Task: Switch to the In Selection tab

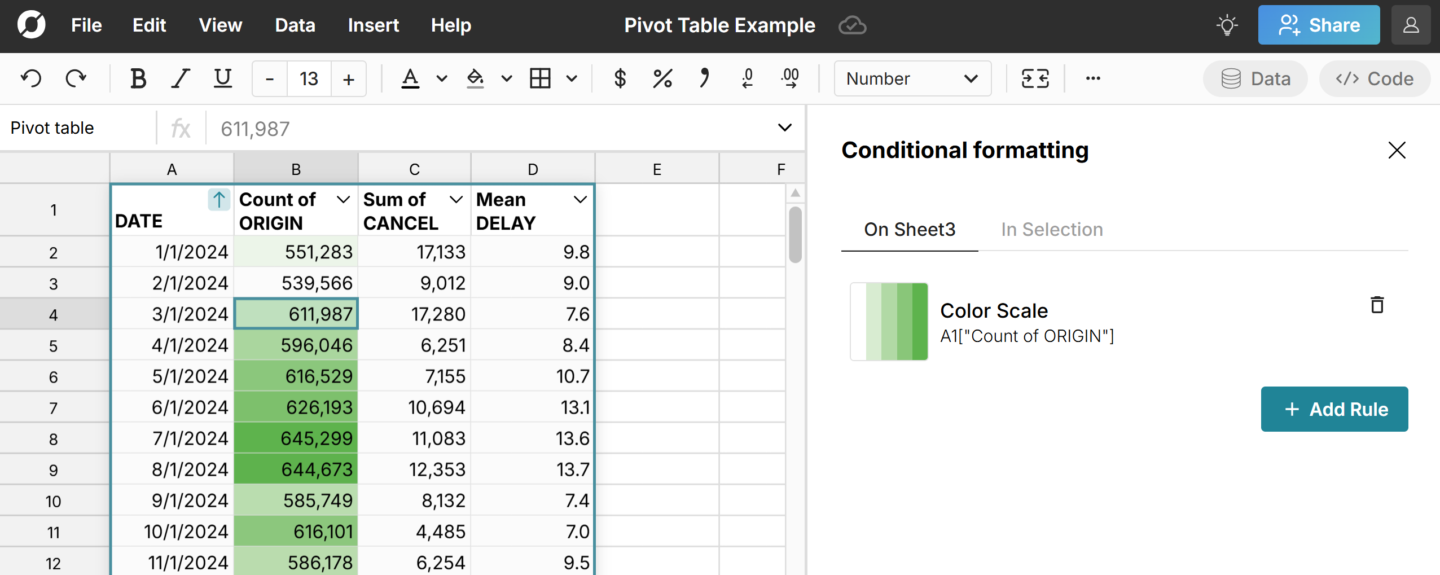Action: [1051, 229]
